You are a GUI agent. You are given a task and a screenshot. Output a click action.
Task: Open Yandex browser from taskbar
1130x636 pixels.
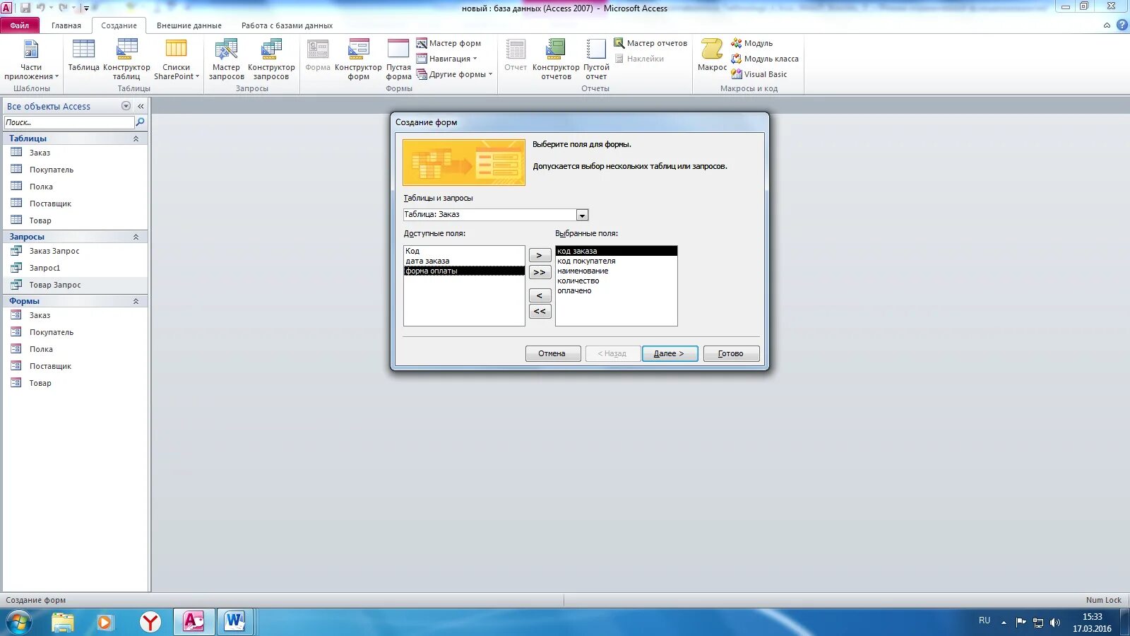(x=150, y=622)
